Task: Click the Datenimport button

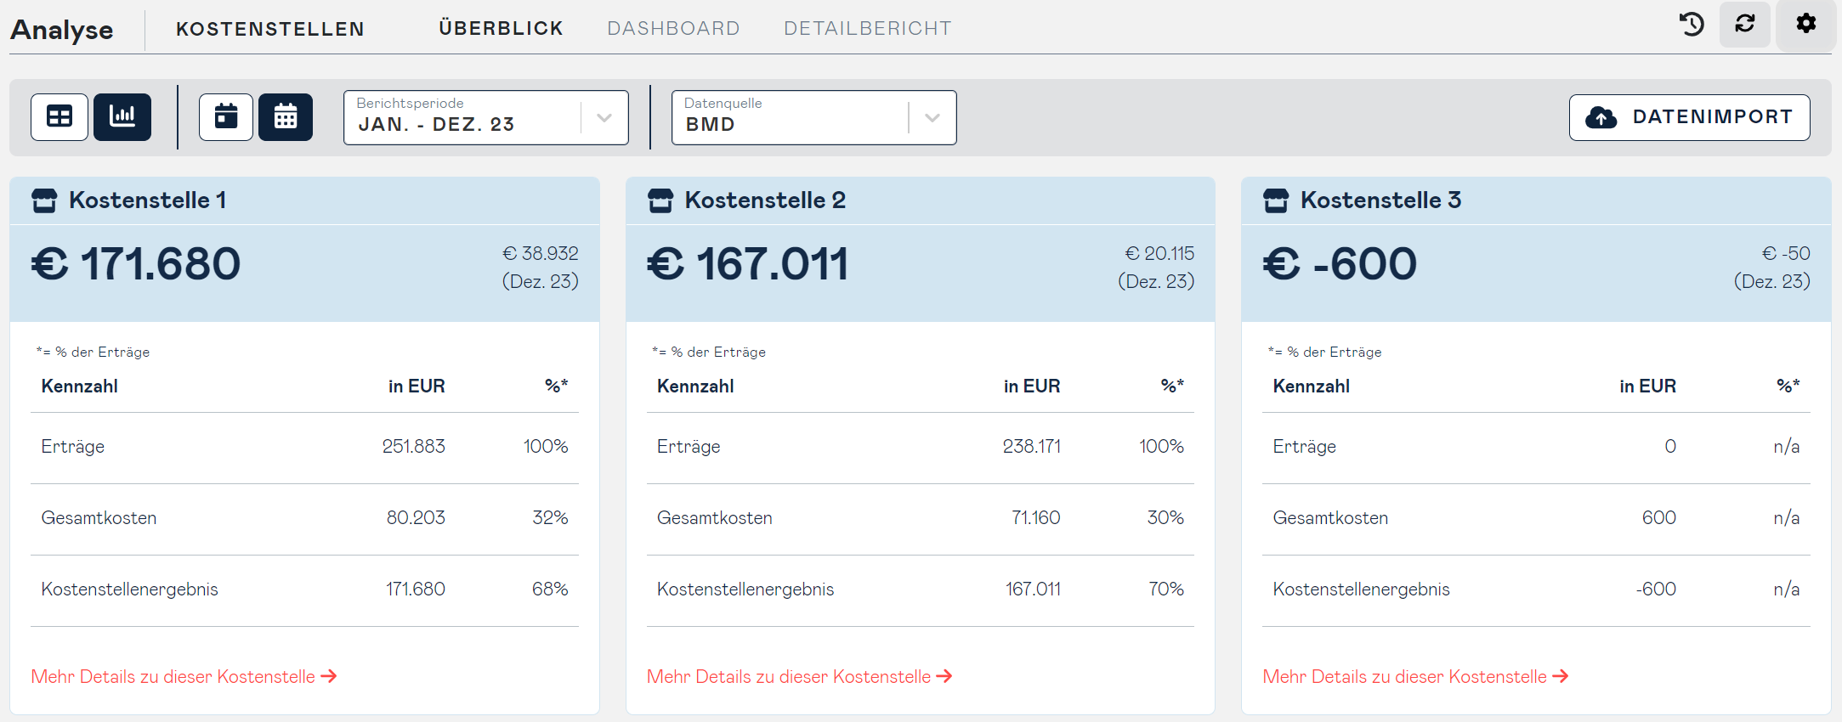Action: pyautogui.click(x=1690, y=117)
